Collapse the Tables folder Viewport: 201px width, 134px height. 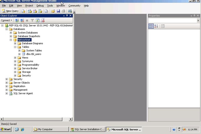point(15,47)
